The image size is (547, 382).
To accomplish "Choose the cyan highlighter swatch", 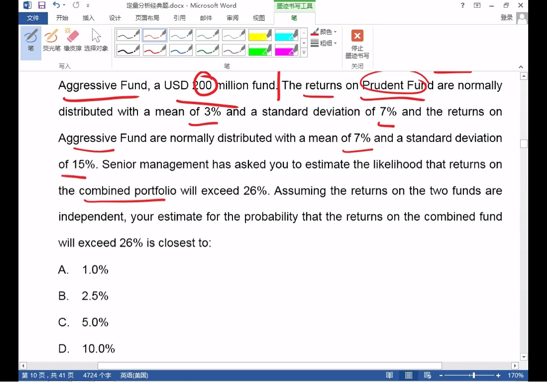I will click(x=286, y=35).
